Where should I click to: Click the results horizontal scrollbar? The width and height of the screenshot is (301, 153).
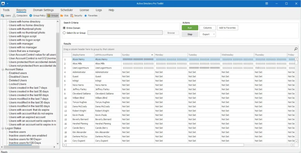(155, 145)
